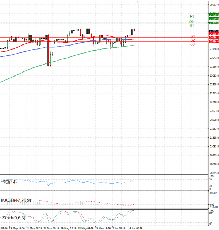Click the 336.87 MACD scale value
The width and height of the screenshot is (219, 230).
click(x=213, y=193)
